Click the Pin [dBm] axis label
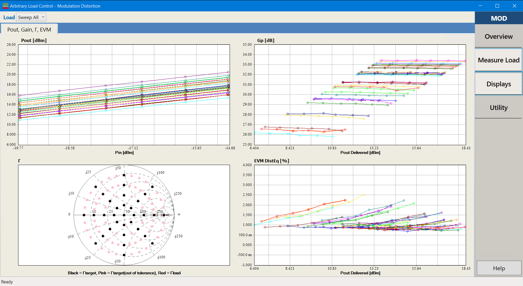 (124, 152)
